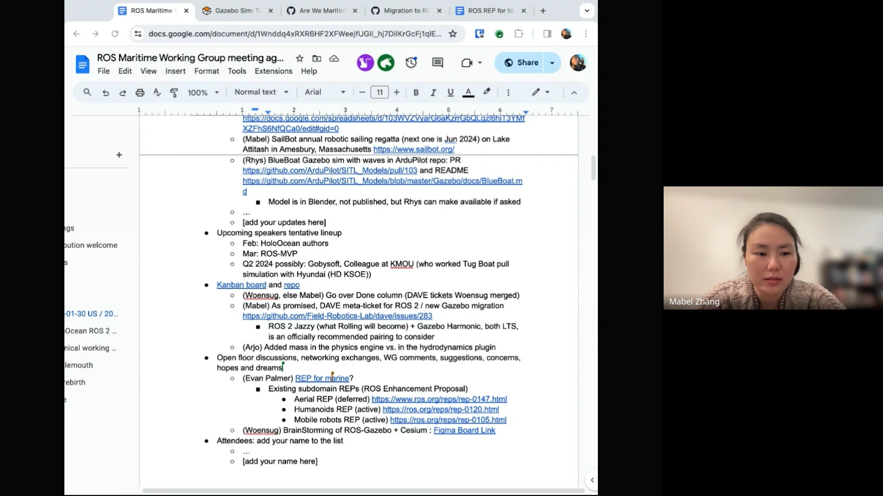Open the zoom level dropdown
Image resolution: width=883 pixels, height=496 pixels.
(203, 92)
